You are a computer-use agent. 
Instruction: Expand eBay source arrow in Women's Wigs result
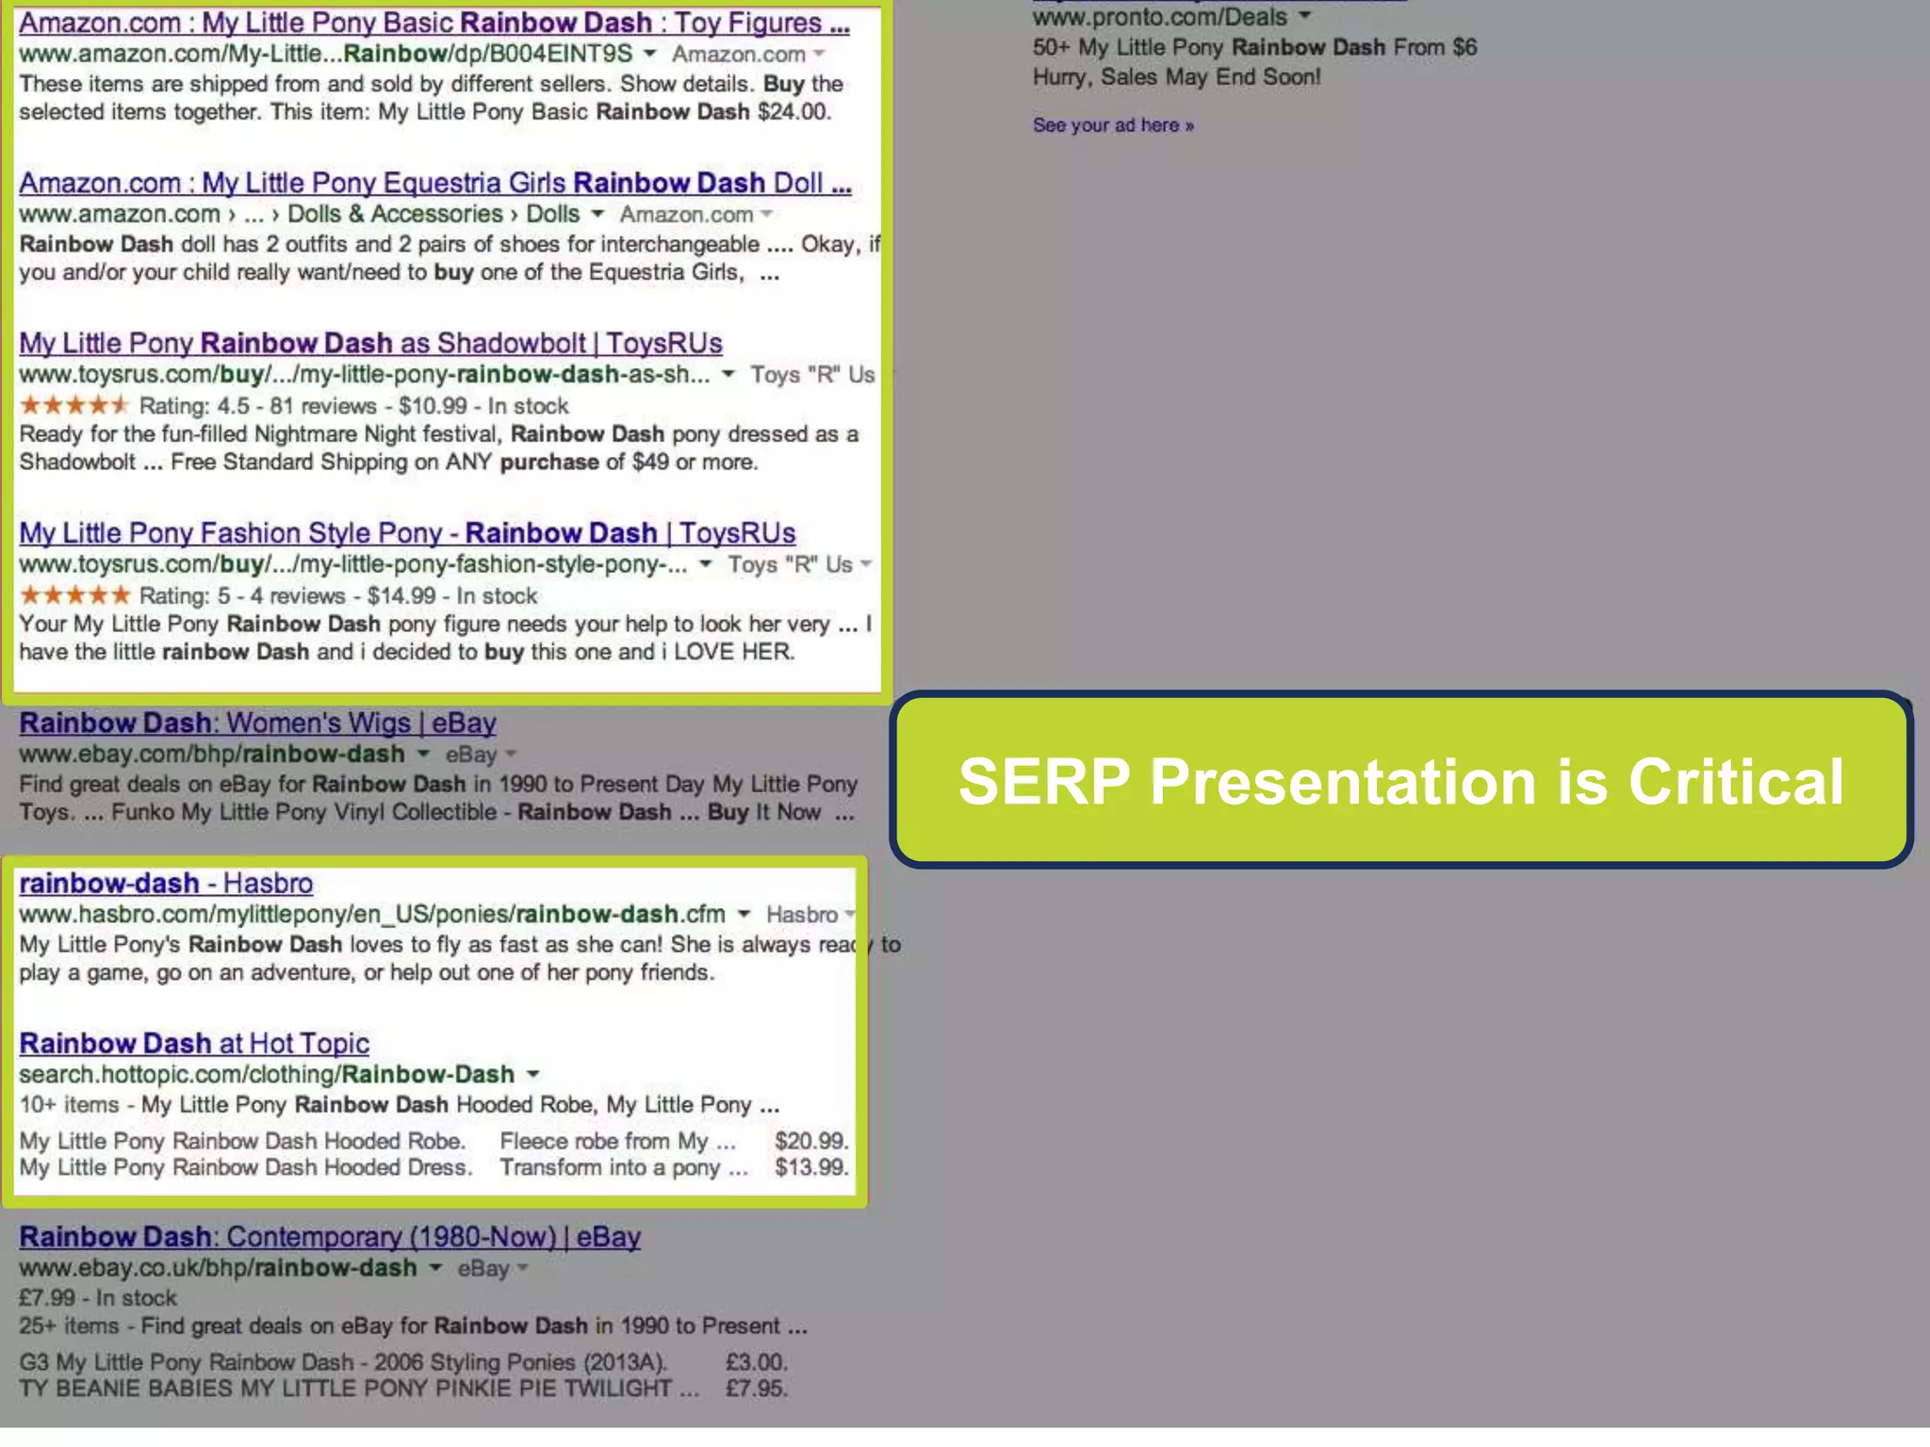click(x=511, y=755)
